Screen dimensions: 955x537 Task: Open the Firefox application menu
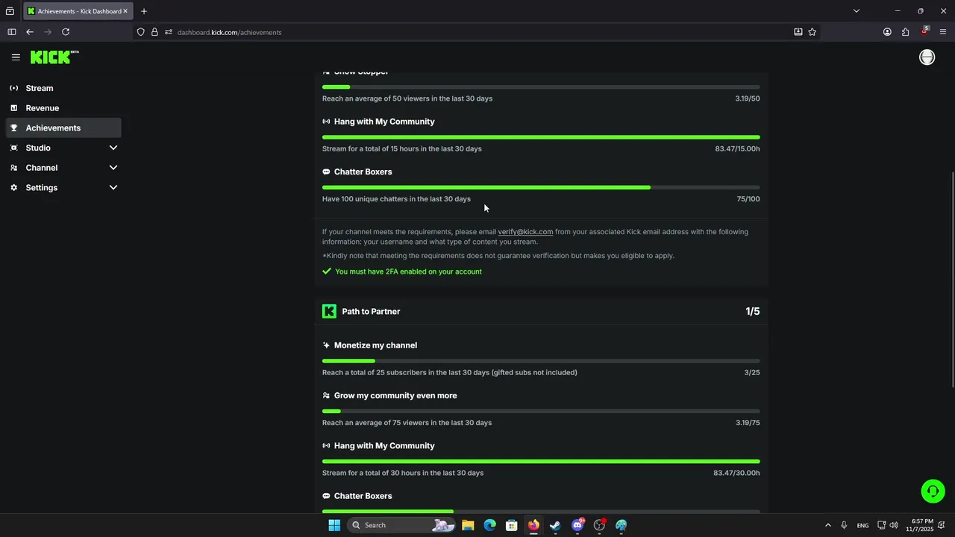pos(943,32)
